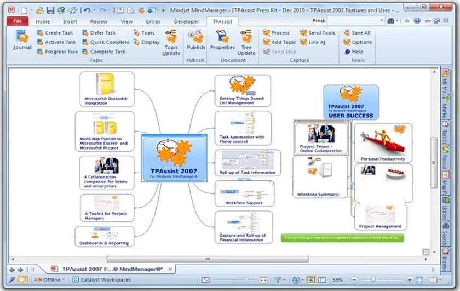The width and height of the screenshot is (460, 291).
Task: Select Personal Productivity topic
Action: (x=383, y=142)
